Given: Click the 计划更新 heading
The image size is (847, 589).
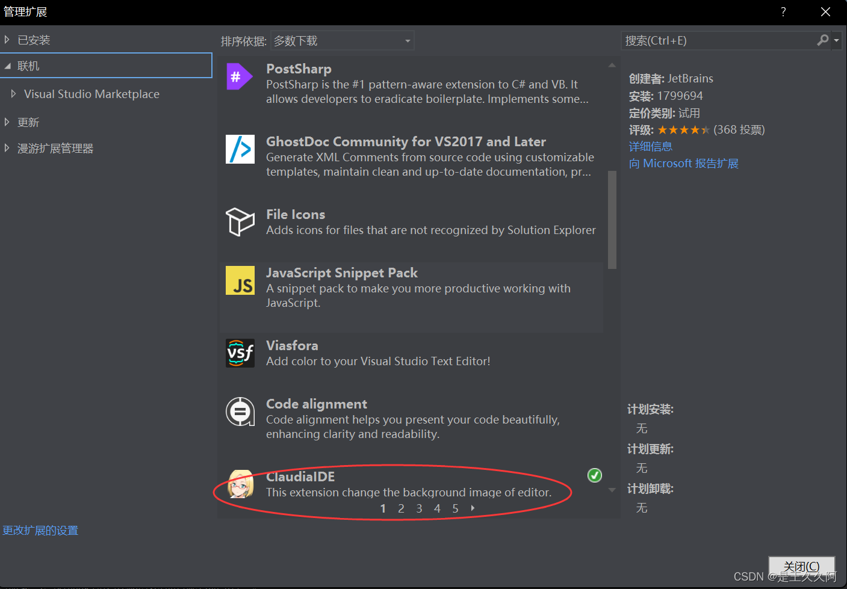Looking at the screenshot, I should tap(650, 449).
